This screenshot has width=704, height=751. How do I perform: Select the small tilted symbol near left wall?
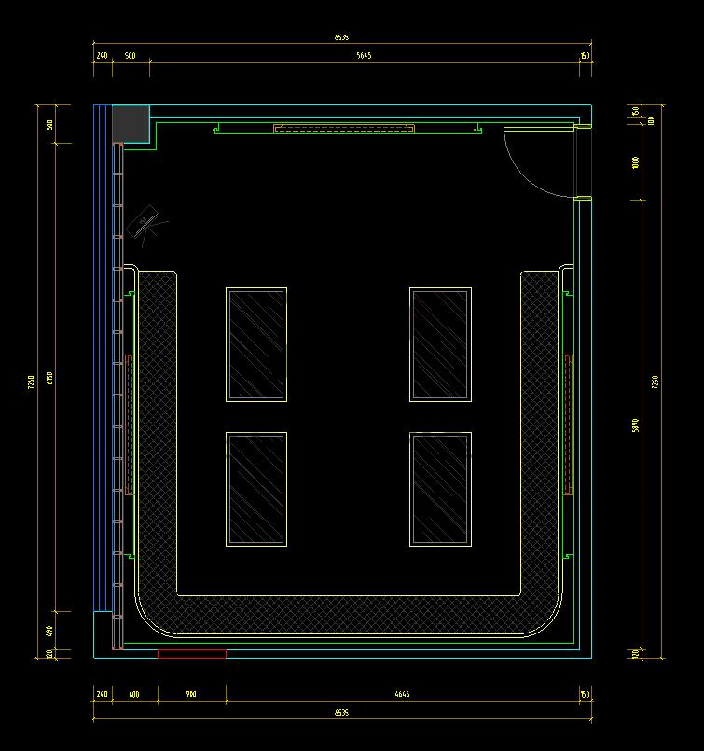(x=146, y=222)
